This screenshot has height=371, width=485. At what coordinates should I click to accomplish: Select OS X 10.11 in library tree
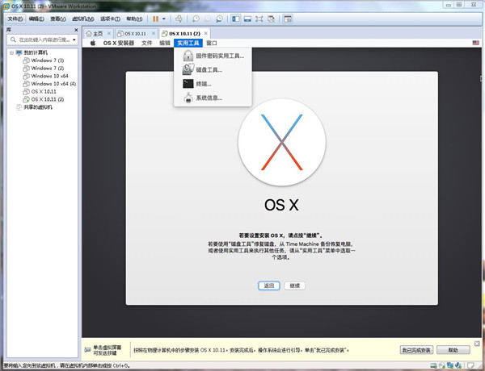tap(40, 92)
